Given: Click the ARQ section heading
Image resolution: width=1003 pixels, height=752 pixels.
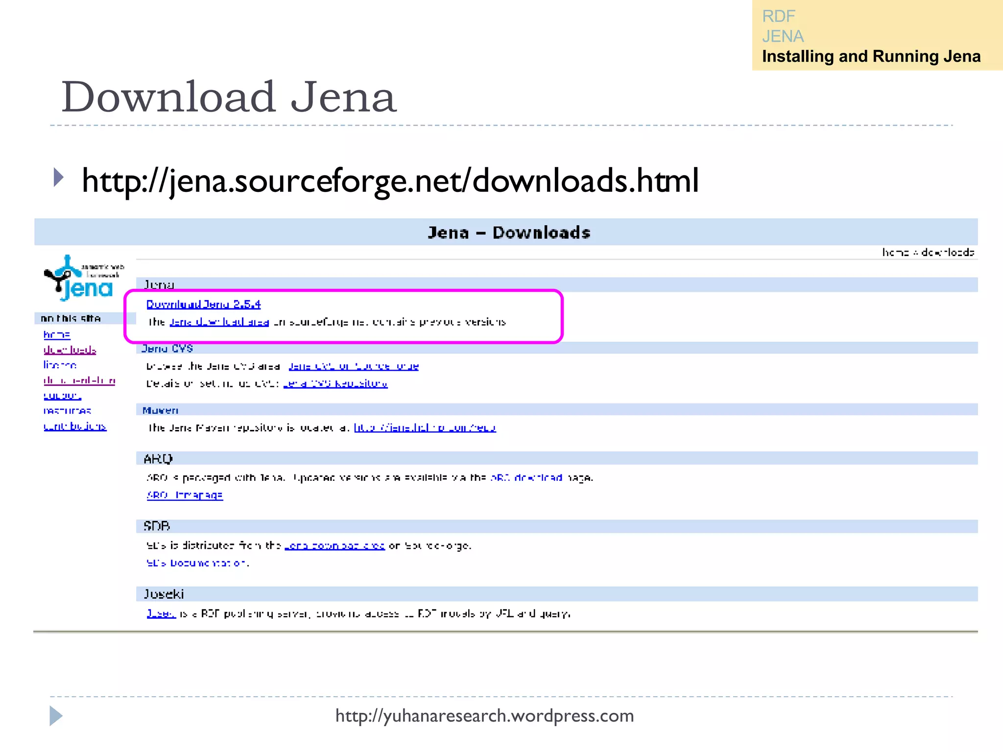Looking at the screenshot, I should click(158, 459).
